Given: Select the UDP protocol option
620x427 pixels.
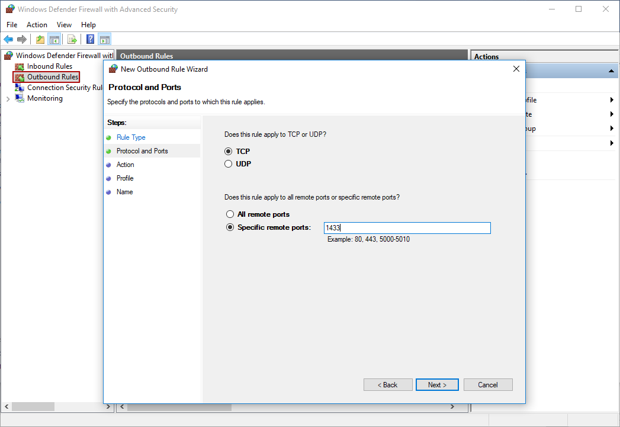Looking at the screenshot, I should (x=229, y=164).
